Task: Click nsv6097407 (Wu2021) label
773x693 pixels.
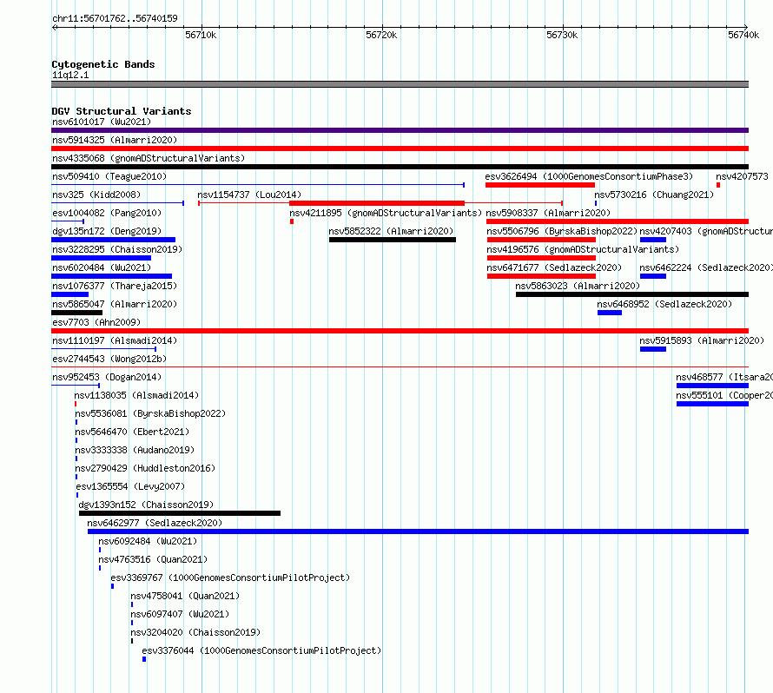Action: tap(180, 614)
